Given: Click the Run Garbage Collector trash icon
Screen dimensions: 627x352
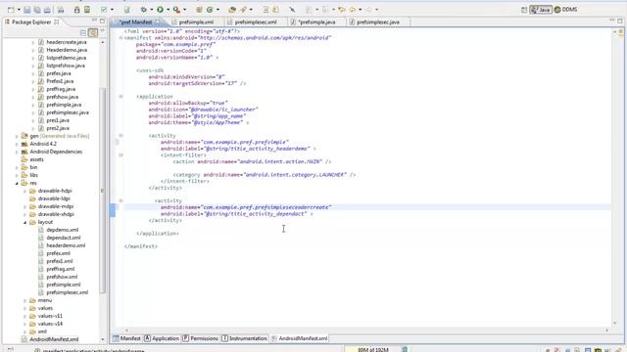Looking at the screenshot, I should (405, 350).
